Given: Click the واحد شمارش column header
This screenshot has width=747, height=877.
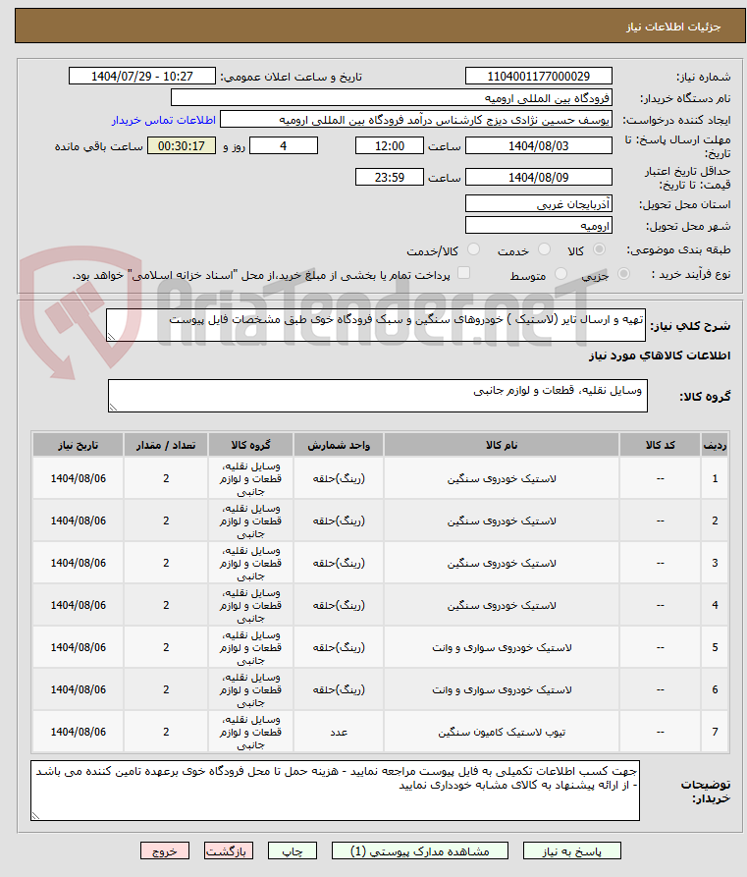Looking at the screenshot, I should pos(339,445).
